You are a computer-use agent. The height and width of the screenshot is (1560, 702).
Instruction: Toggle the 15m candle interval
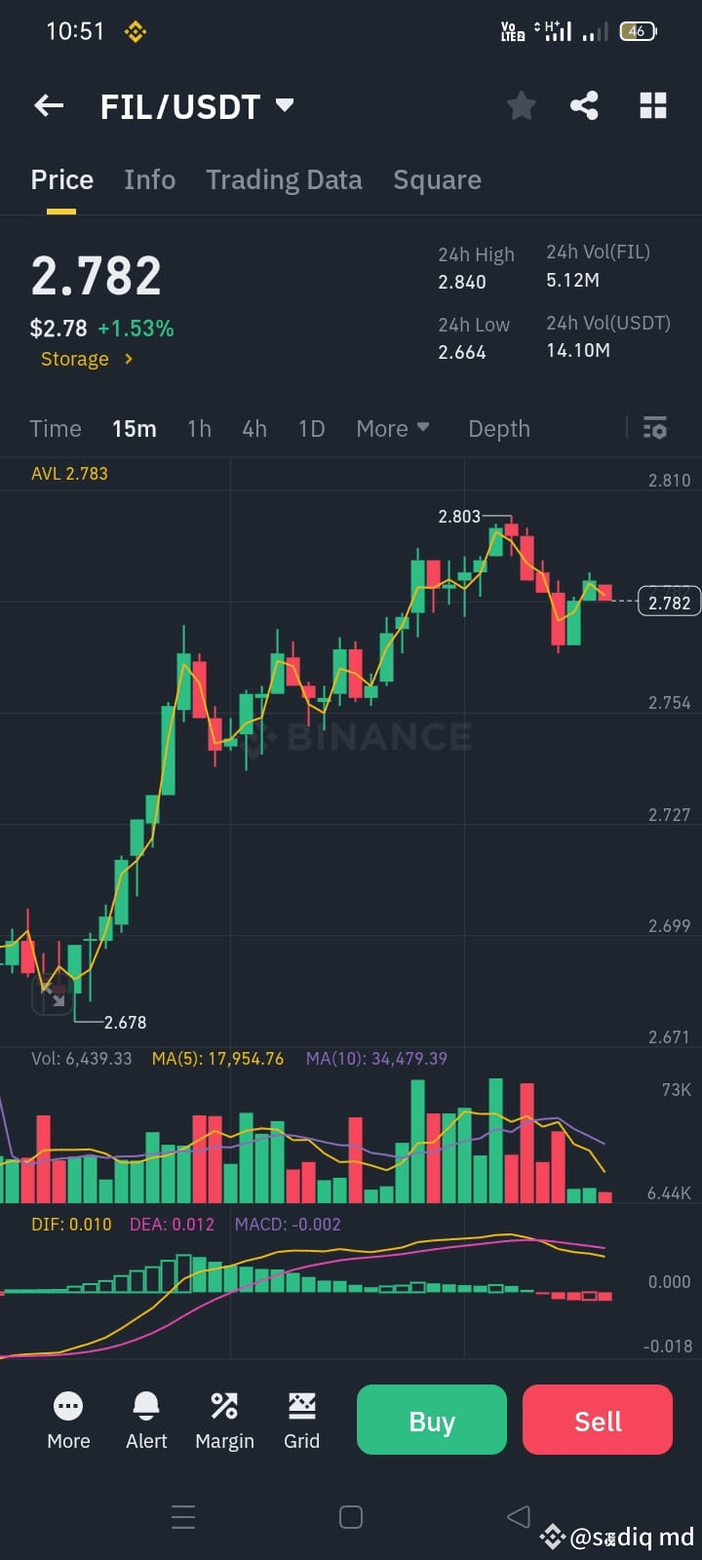tap(134, 428)
